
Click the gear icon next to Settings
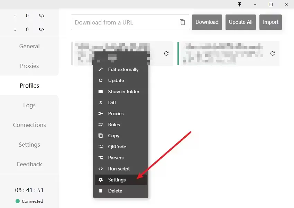point(101,180)
